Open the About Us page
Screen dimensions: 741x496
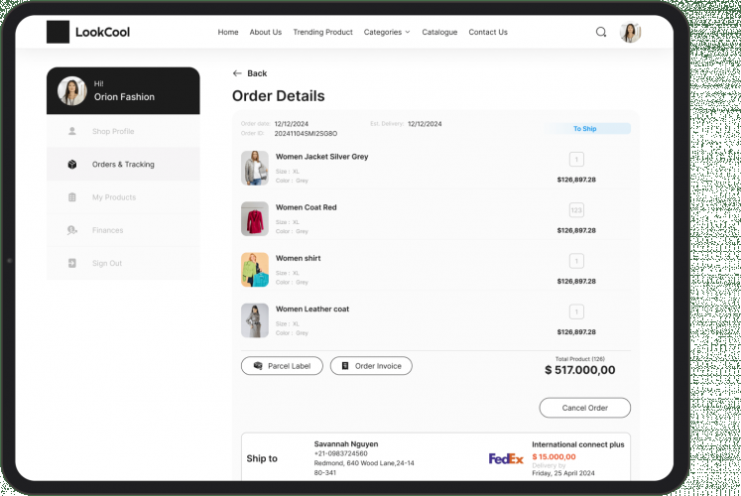[x=266, y=32]
